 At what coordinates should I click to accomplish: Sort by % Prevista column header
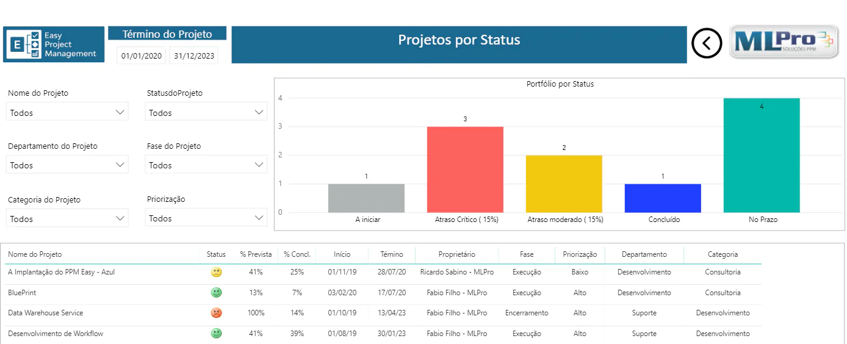point(256,254)
